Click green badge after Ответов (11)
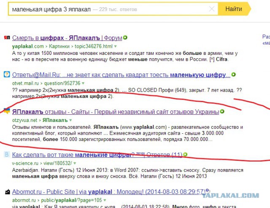 click(185, 154)
